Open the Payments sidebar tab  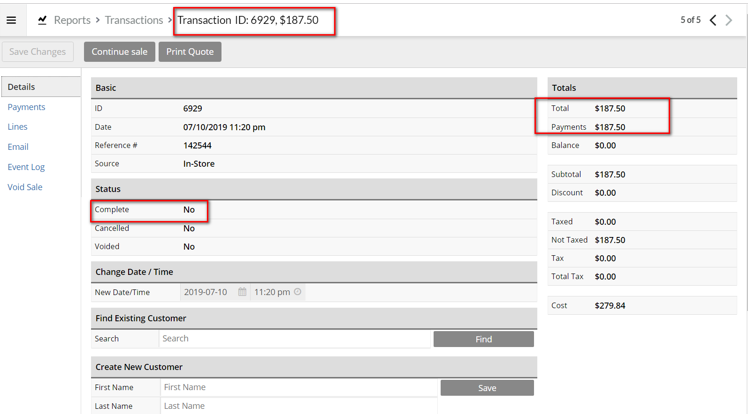click(x=26, y=107)
